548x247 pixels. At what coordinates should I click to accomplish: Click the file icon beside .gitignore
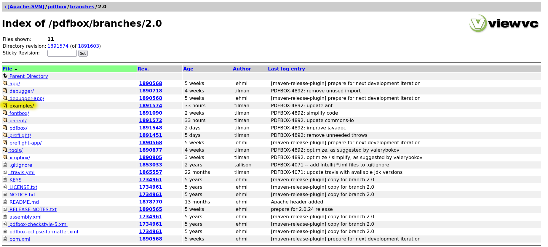pos(5,165)
